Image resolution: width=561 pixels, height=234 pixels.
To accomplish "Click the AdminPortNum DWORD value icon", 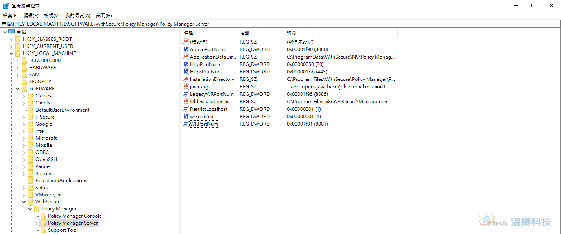I will click(186, 49).
